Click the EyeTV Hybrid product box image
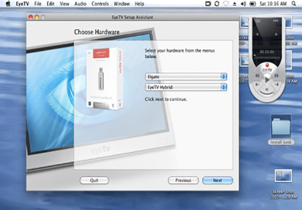Screen dimensions: 302x210 point(104,79)
